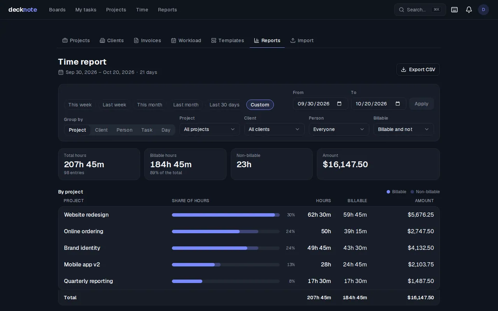
Task: Click the Export CSV button
Action: 418,70
